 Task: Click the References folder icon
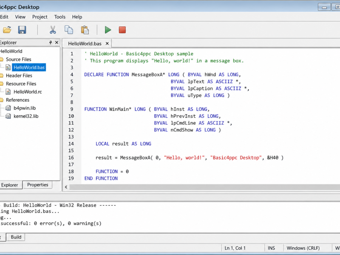[1, 100]
